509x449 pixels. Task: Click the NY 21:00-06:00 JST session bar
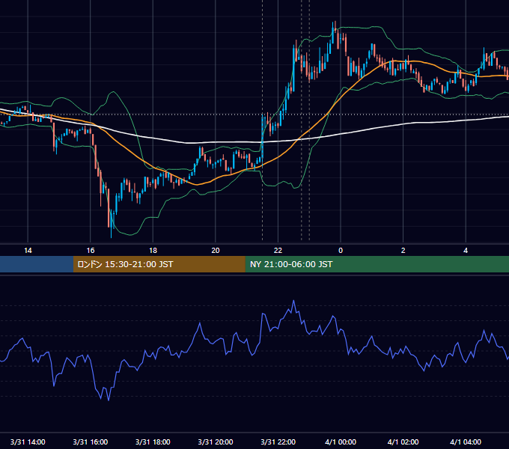click(377, 264)
